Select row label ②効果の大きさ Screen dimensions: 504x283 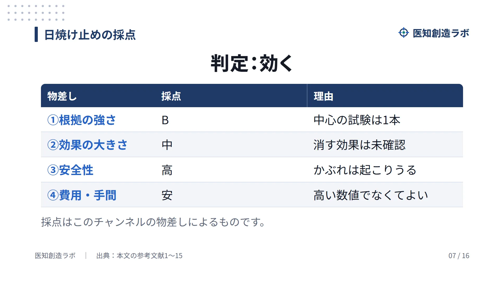tap(87, 145)
